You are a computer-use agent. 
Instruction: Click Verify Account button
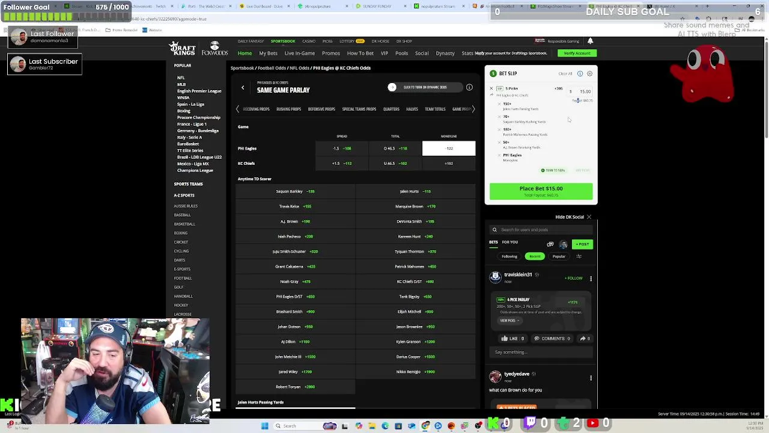pos(577,53)
